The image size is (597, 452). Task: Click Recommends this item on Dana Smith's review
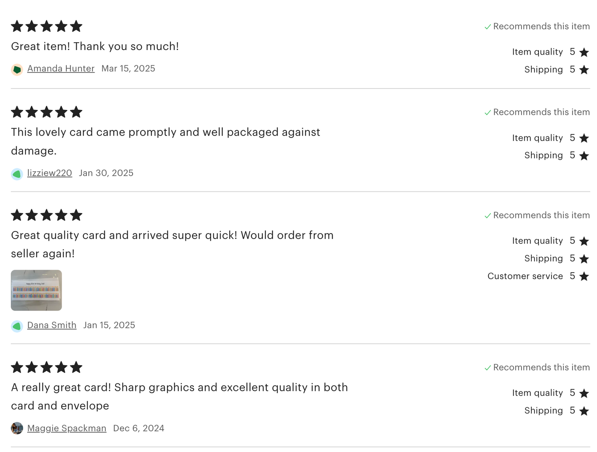[541, 215]
